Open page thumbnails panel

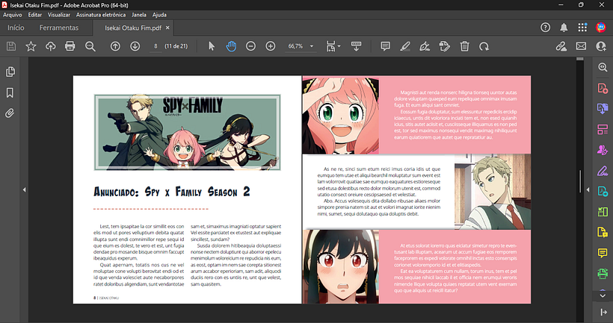coord(10,72)
